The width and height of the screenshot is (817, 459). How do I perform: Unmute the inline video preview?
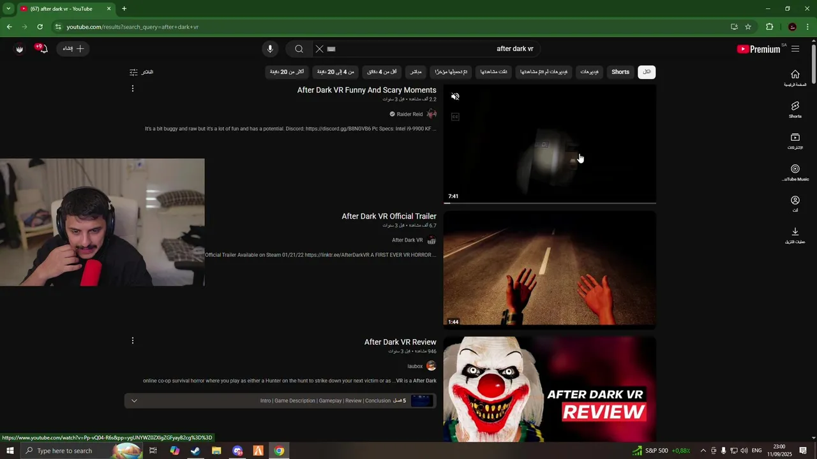tap(455, 96)
